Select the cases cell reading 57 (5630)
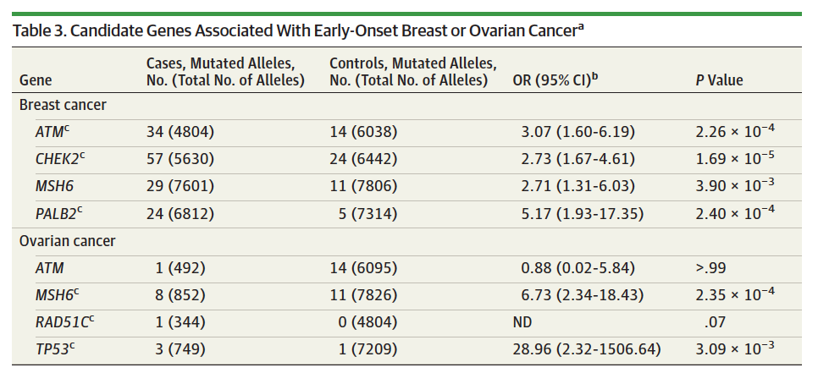 tap(181, 160)
